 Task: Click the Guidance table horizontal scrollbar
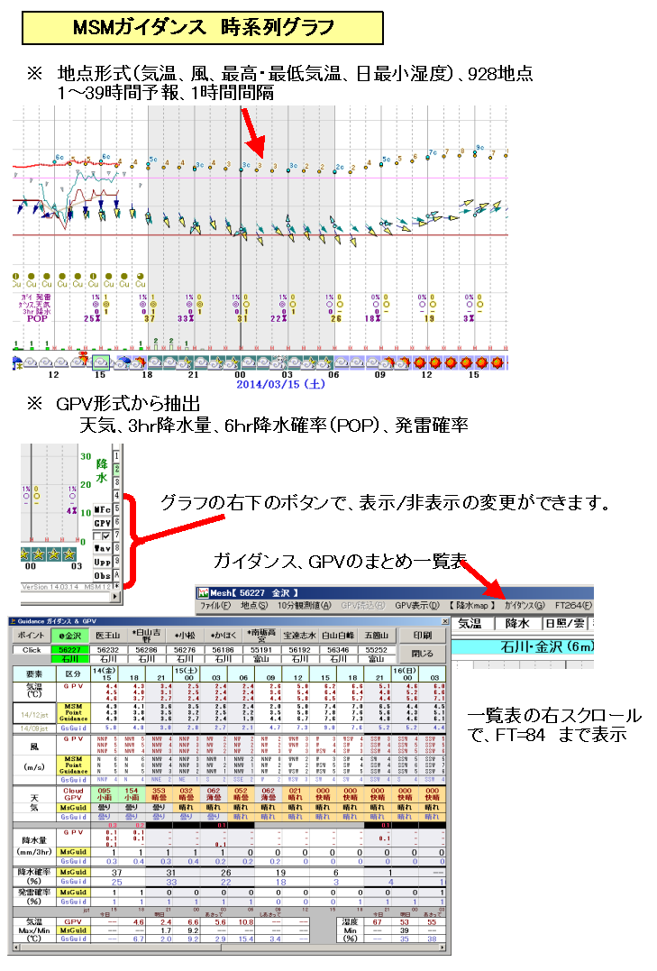tap(229, 947)
